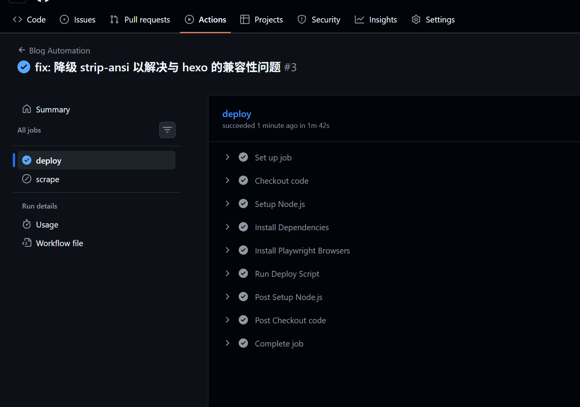Click the back arrow beside Blog Automation
Viewport: 580px width, 407px height.
pos(22,50)
